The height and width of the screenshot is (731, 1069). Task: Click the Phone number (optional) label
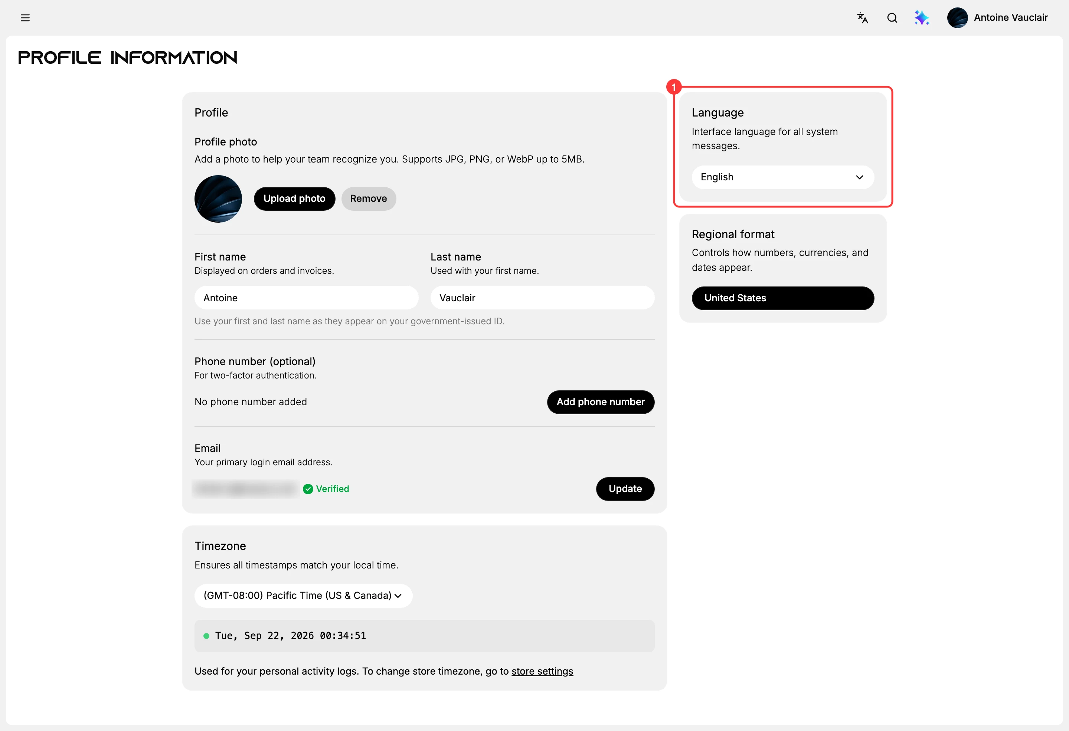point(255,362)
